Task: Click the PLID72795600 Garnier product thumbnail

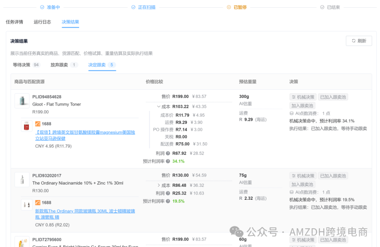Action: 22,242
